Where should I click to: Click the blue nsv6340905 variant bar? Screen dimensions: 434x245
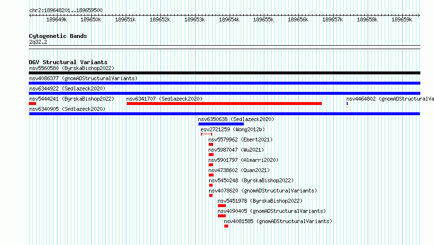(x=224, y=114)
